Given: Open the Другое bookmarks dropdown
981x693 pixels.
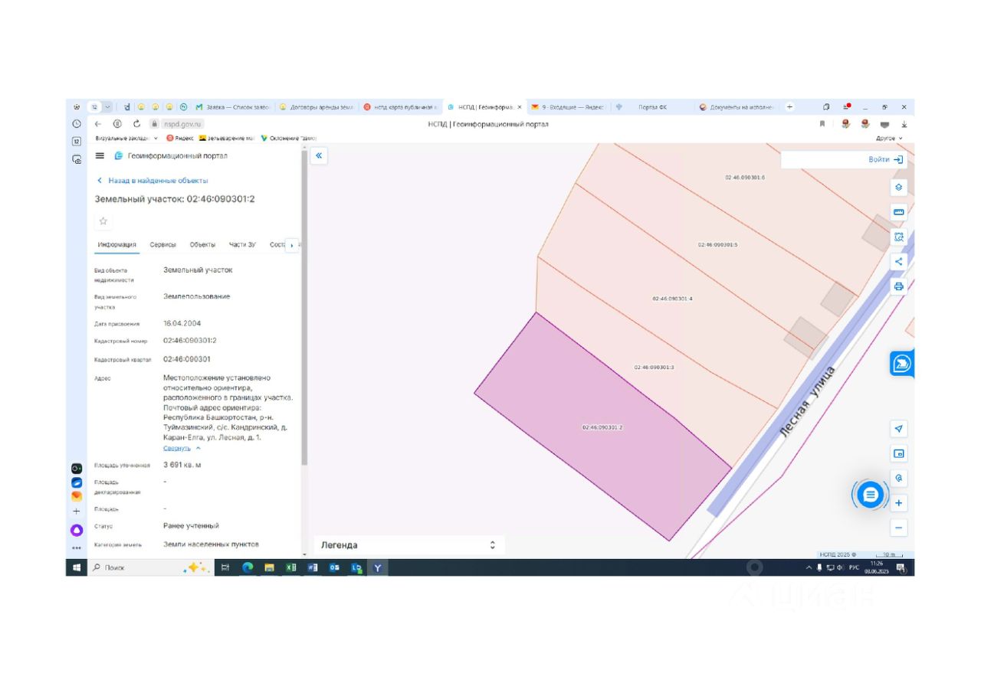Looking at the screenshot, I should coord(889,138).
